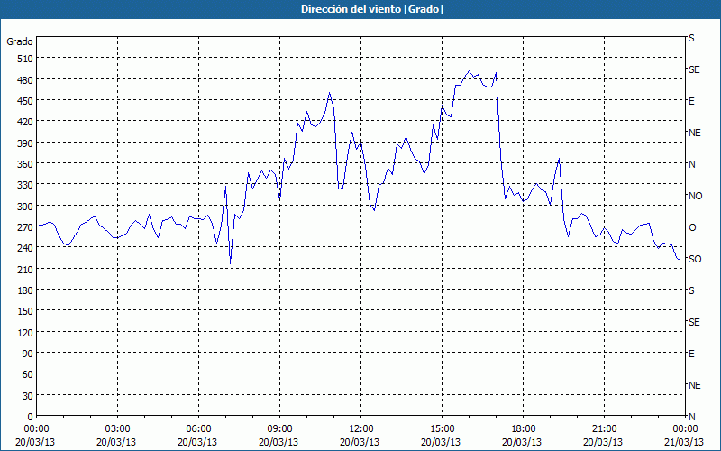Click the 03:00 time axis label
Screen dimensions: 721x451
coord(118,429)
